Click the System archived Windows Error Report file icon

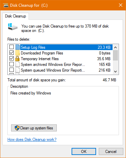point(17,65)
